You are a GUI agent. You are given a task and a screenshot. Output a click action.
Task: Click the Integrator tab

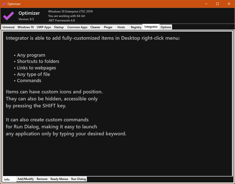pyautogui.click(x=151, y=27)
